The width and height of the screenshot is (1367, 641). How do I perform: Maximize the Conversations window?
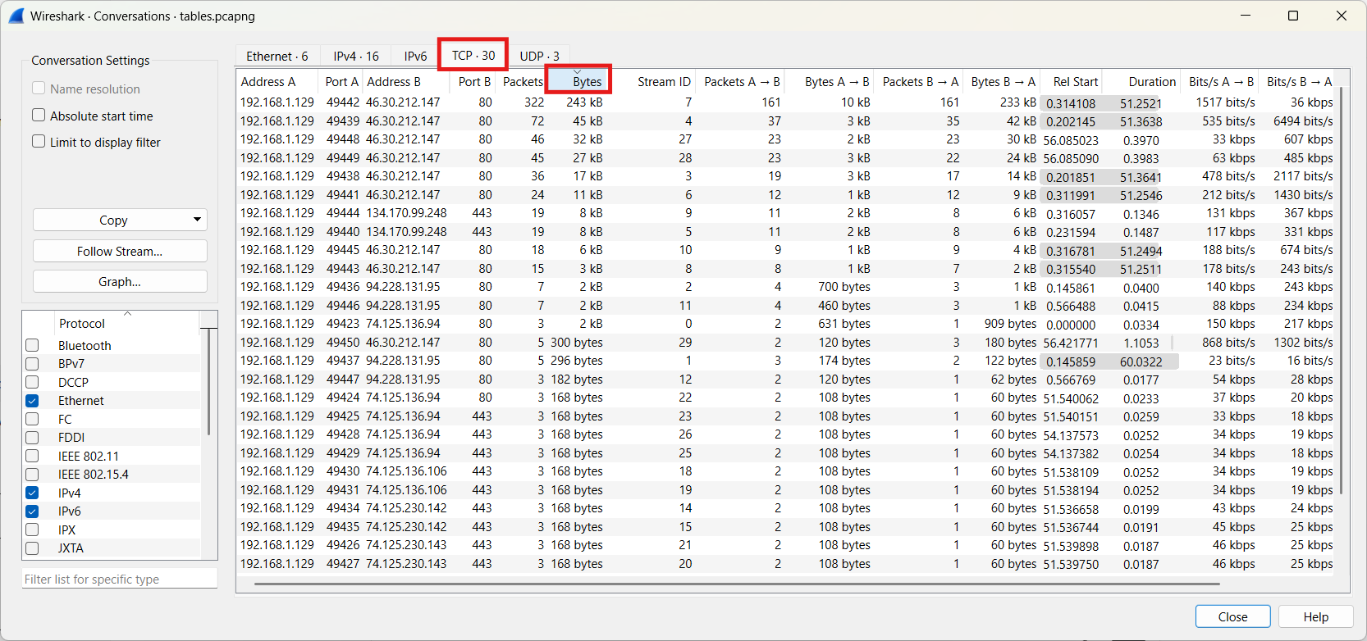pyautogui.click(x=1293, y=16)
